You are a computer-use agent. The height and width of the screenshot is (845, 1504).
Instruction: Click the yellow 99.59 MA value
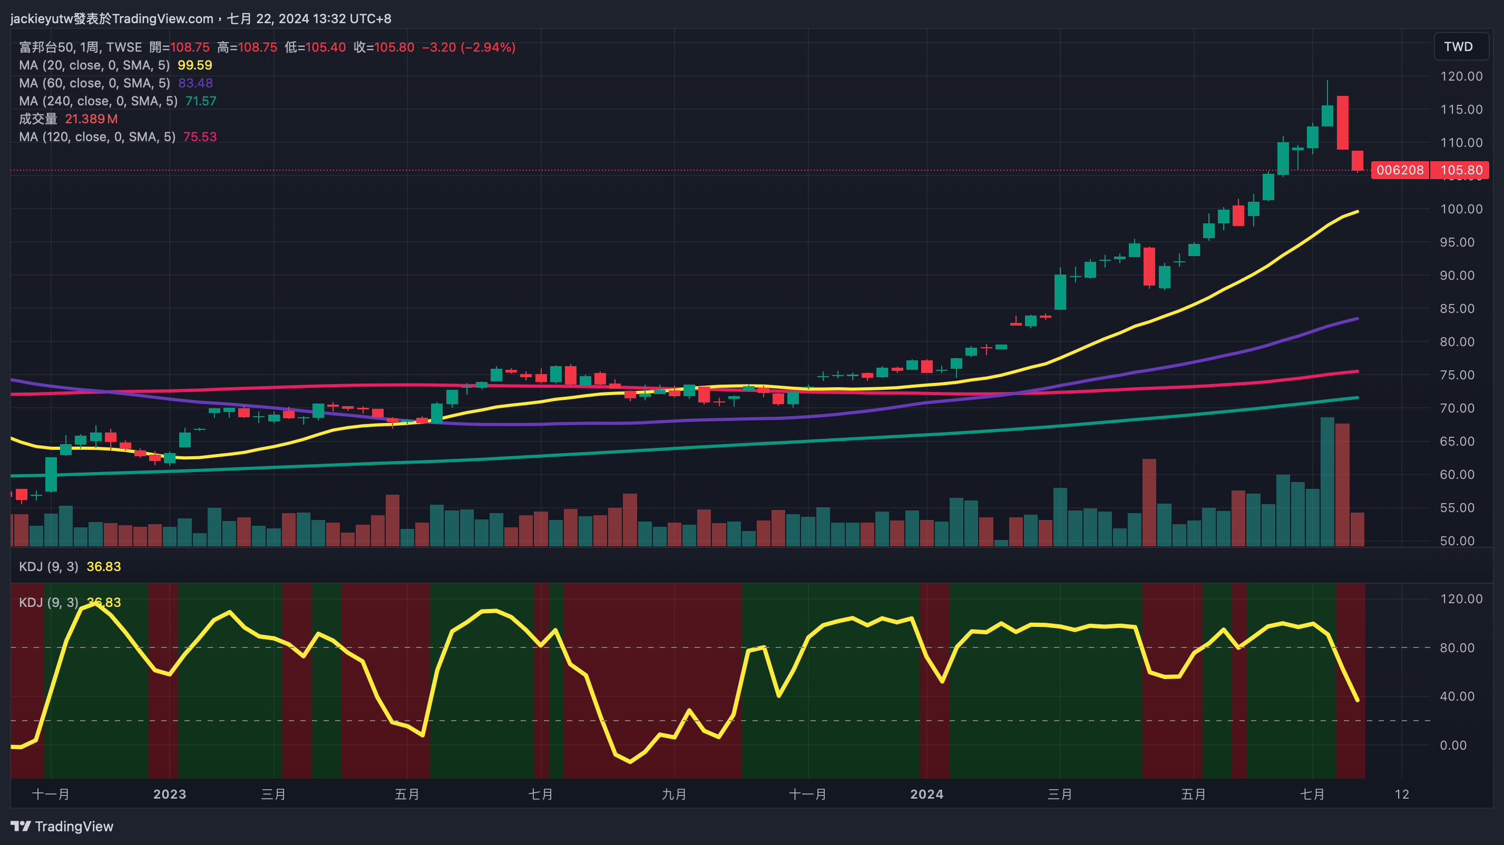coord(194,65)
